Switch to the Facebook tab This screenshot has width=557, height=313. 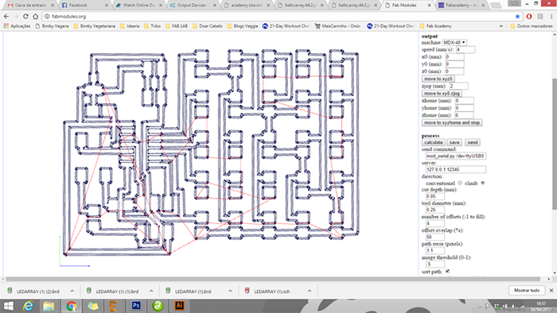point(85,6)
